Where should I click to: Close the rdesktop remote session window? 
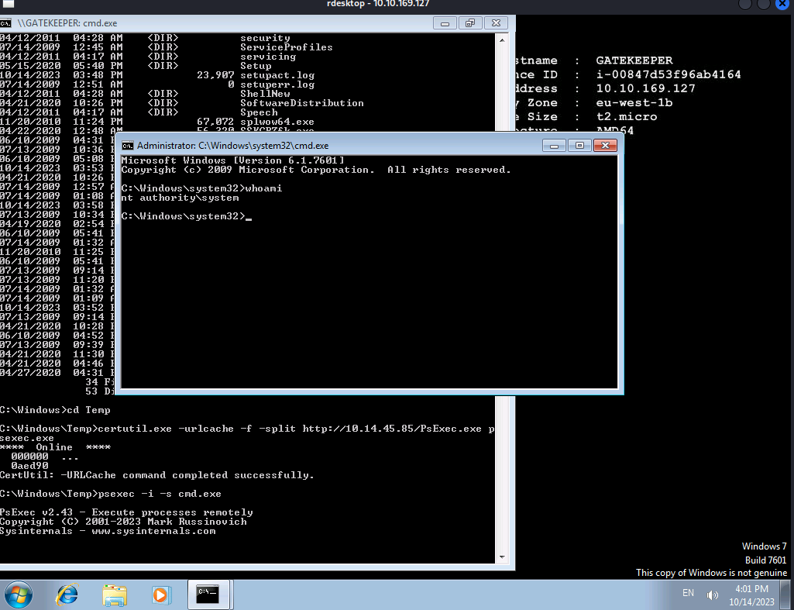coord(782,4)
